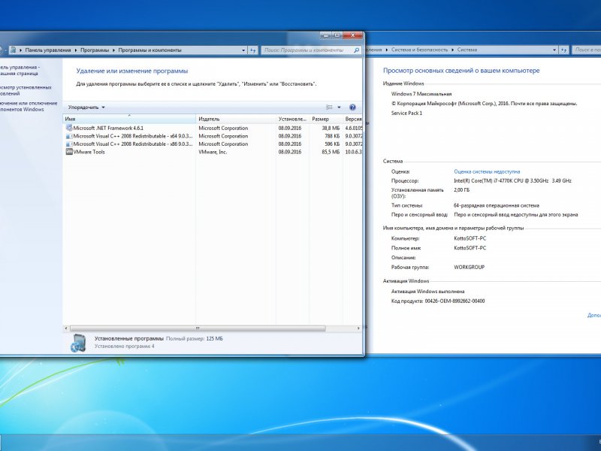Click the KottoSOFT-PC value beside Компьютер

(x=470, y=238)
